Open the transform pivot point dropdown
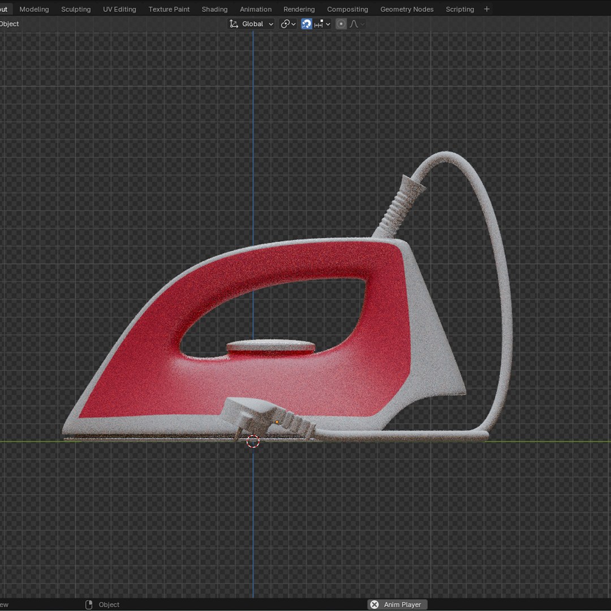This screenshot has height=611, width=611. [288, 24]
